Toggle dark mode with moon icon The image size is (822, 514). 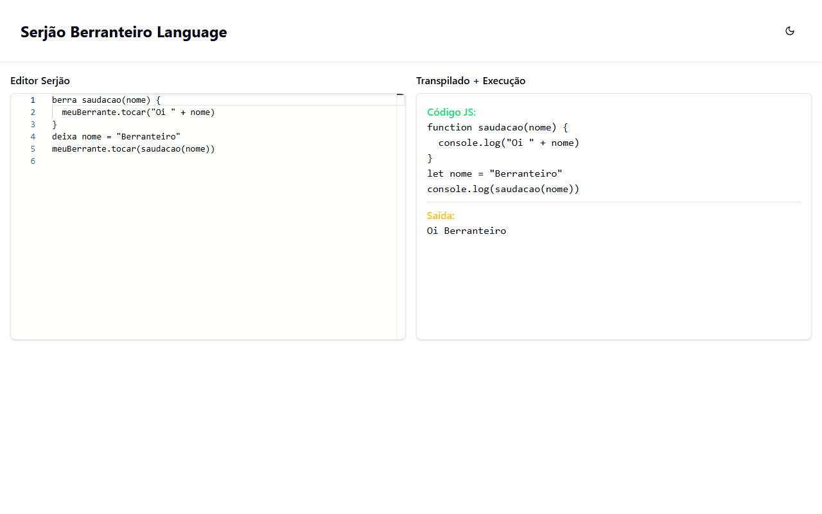tap(790, 31)
